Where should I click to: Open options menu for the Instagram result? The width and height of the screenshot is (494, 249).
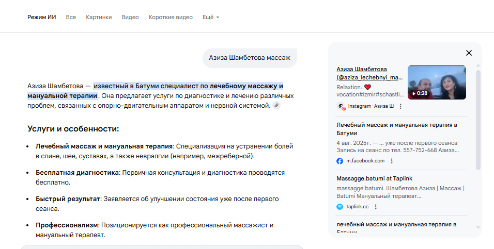tap(400, 106)
